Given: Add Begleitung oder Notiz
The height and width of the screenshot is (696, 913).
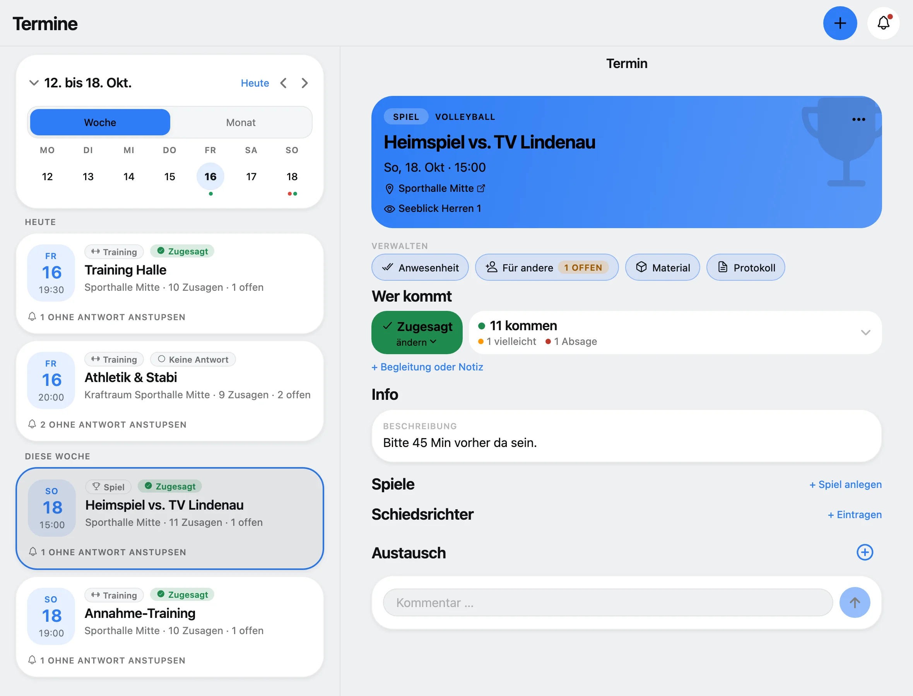Looking at the screenshot, I should pos(427,367).
